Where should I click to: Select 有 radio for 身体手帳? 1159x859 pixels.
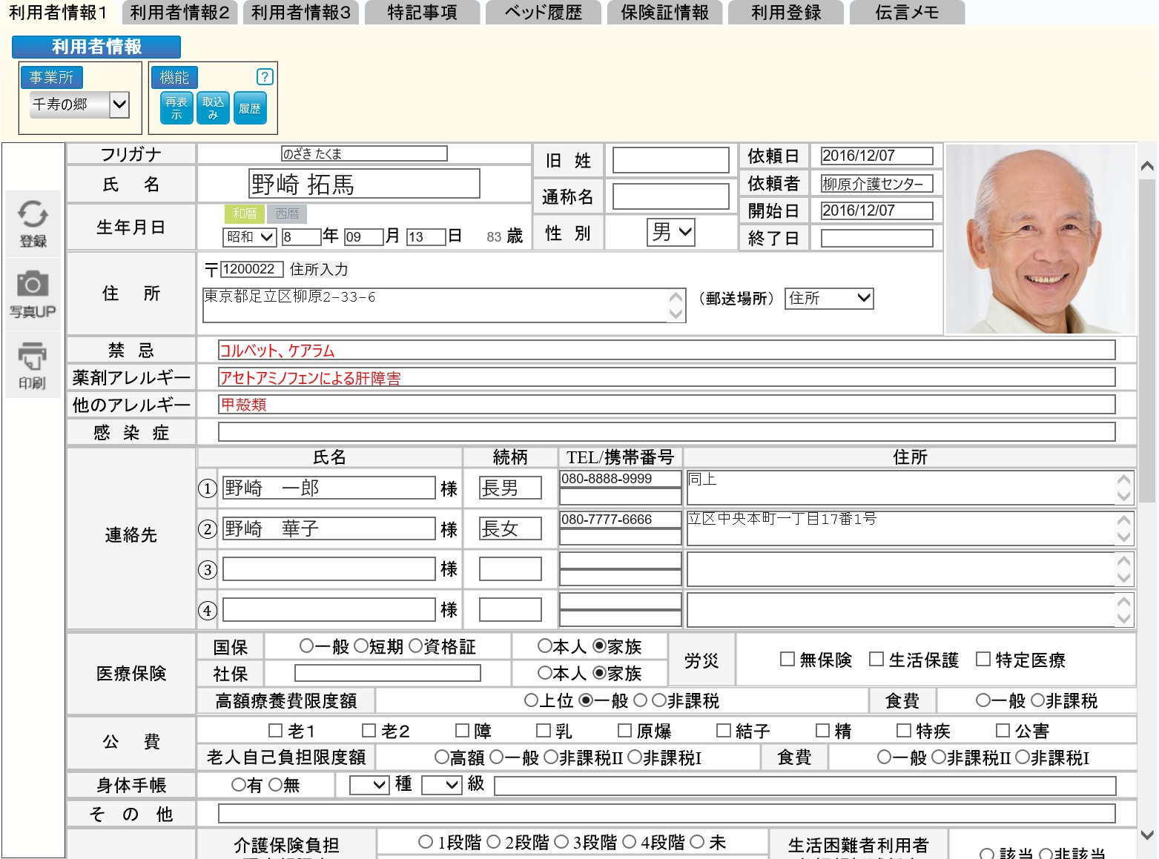[x=239, y=785]
